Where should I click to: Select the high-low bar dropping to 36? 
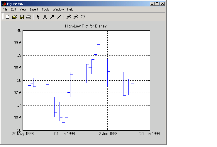tap(65, 122)
